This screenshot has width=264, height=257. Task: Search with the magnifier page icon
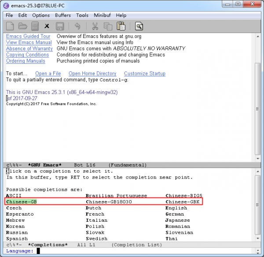click(x=139, y=26)
